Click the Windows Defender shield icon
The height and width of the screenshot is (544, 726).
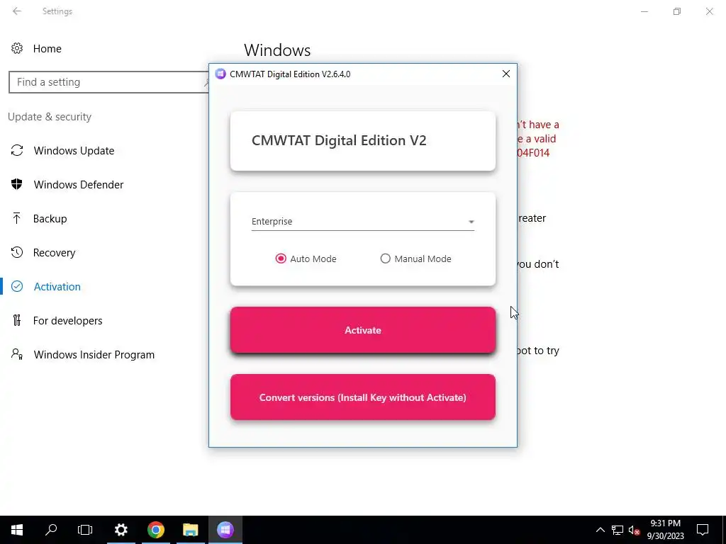point(17,184)
